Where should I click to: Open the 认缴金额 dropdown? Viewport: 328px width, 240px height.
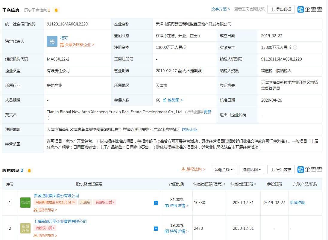[x=223, y=170]
